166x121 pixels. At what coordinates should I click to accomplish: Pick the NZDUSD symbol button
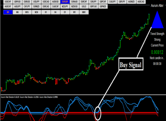point(75,6)
